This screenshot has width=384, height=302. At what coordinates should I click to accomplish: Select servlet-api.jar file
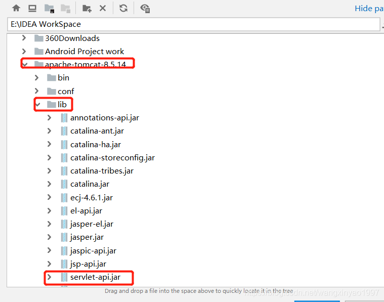tap(95, 277)
